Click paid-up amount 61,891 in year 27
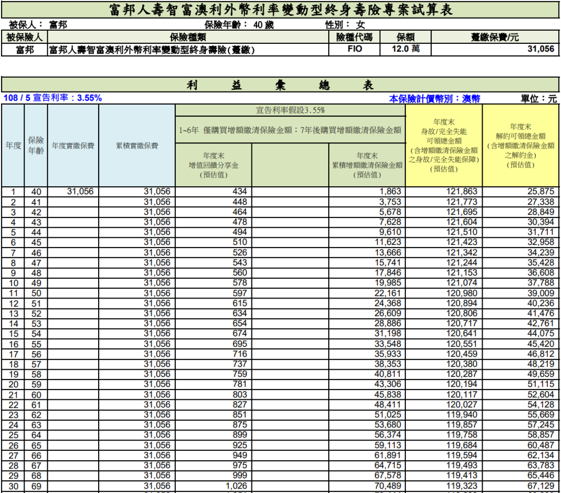561x493 pixels. [388, 455]
